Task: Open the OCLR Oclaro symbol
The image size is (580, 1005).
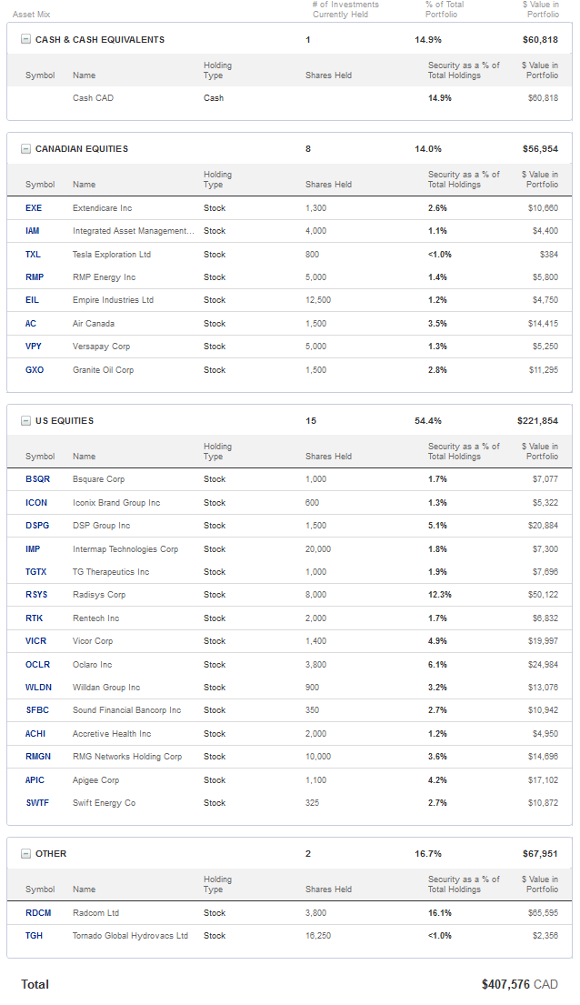Action: tap(37, 665)
